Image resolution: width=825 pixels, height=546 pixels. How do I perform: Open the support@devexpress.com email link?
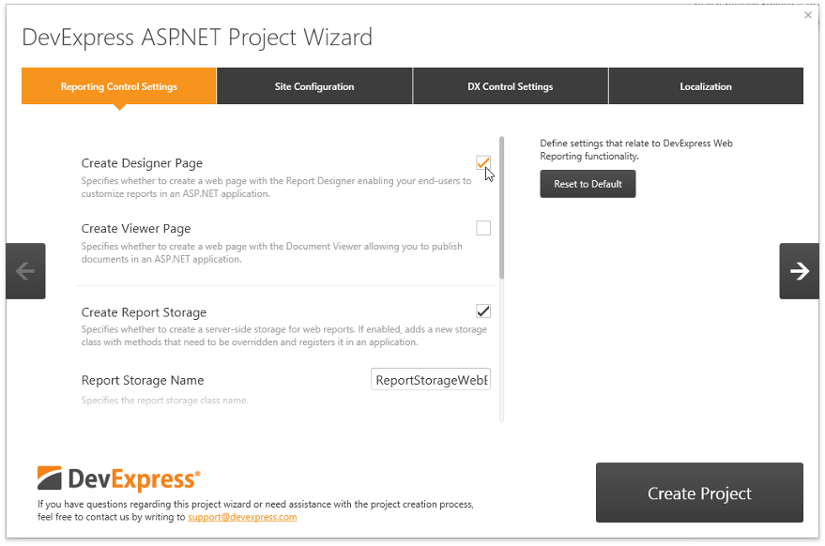pos(242,517)
